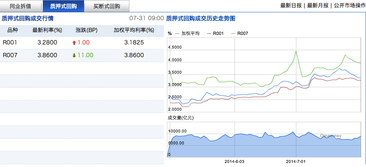Open the 最新日报 link

(x=291, y=6)
